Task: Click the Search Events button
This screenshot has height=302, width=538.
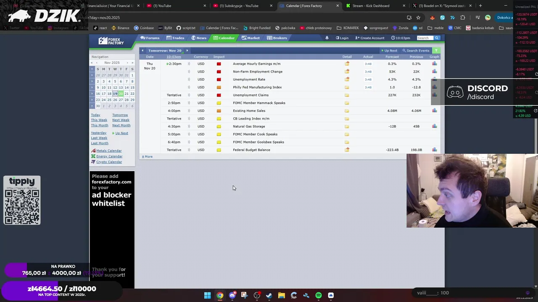Action: tap(416, 51)
